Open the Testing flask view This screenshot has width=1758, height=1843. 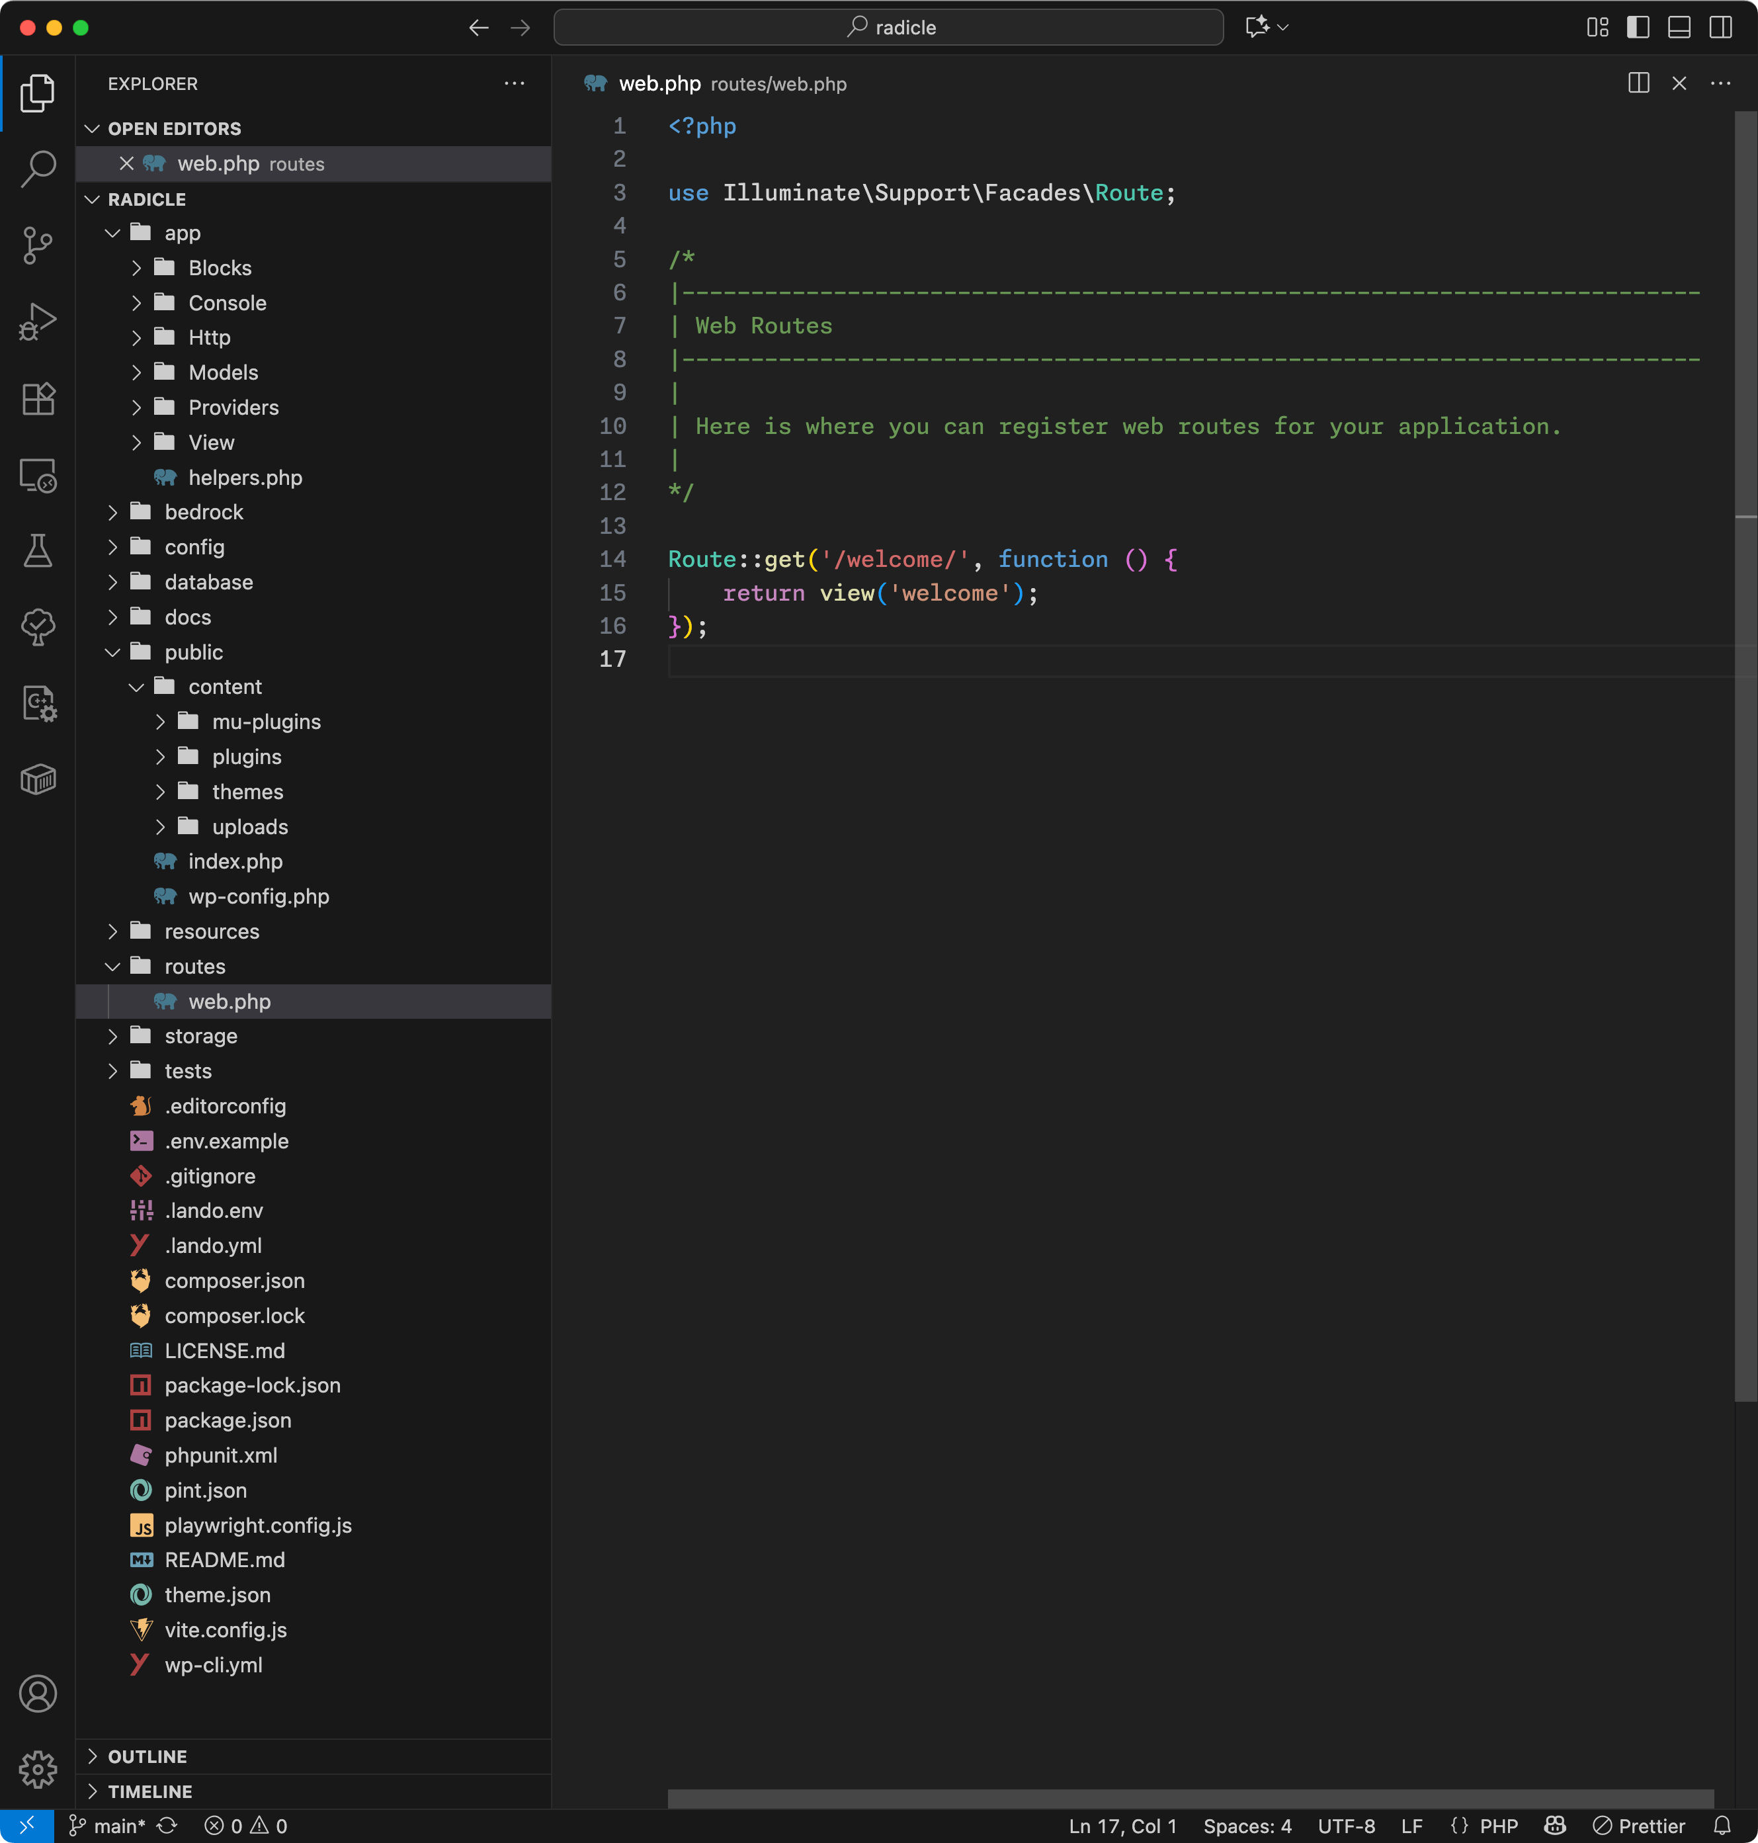(38, 551)
